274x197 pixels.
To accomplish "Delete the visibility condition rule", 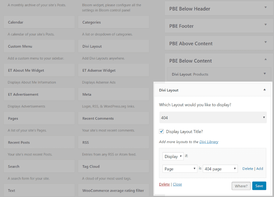I will (x=248, y=169).
